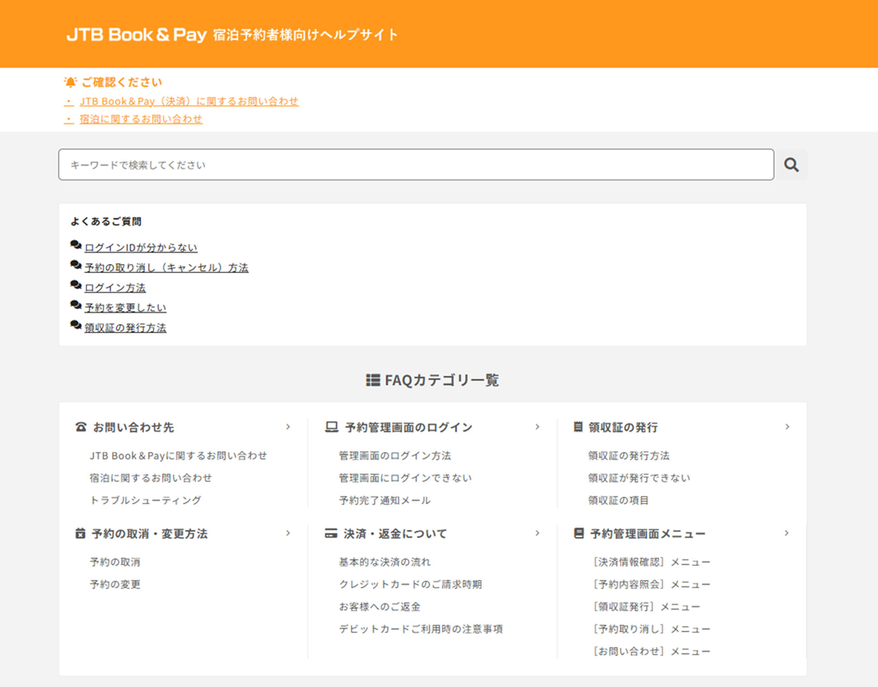Click the chat bubble icon beside ログインIDが分からない
This screenshot has height=687, width=878.
(x=76, y=245)
